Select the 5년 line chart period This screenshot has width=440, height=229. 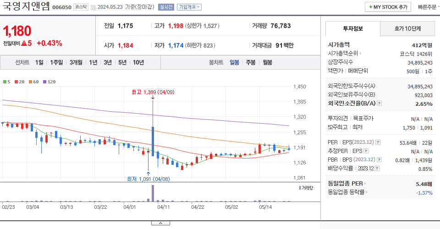point(122,62)
